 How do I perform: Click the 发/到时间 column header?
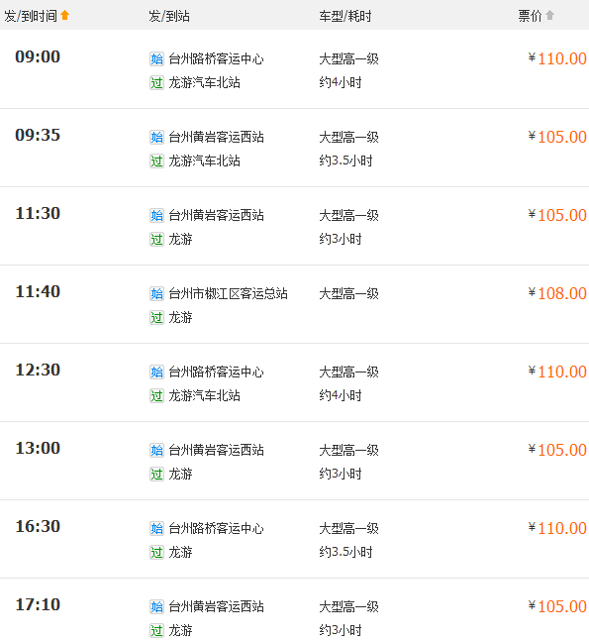coord(31,16)
